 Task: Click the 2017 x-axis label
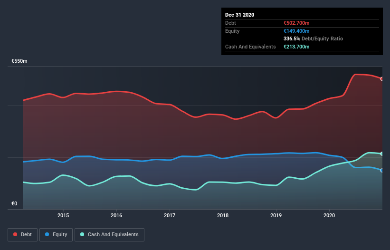click(170, 215)
